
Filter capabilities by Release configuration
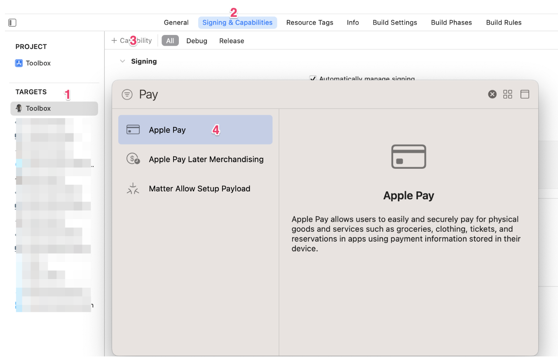[232, 41]
